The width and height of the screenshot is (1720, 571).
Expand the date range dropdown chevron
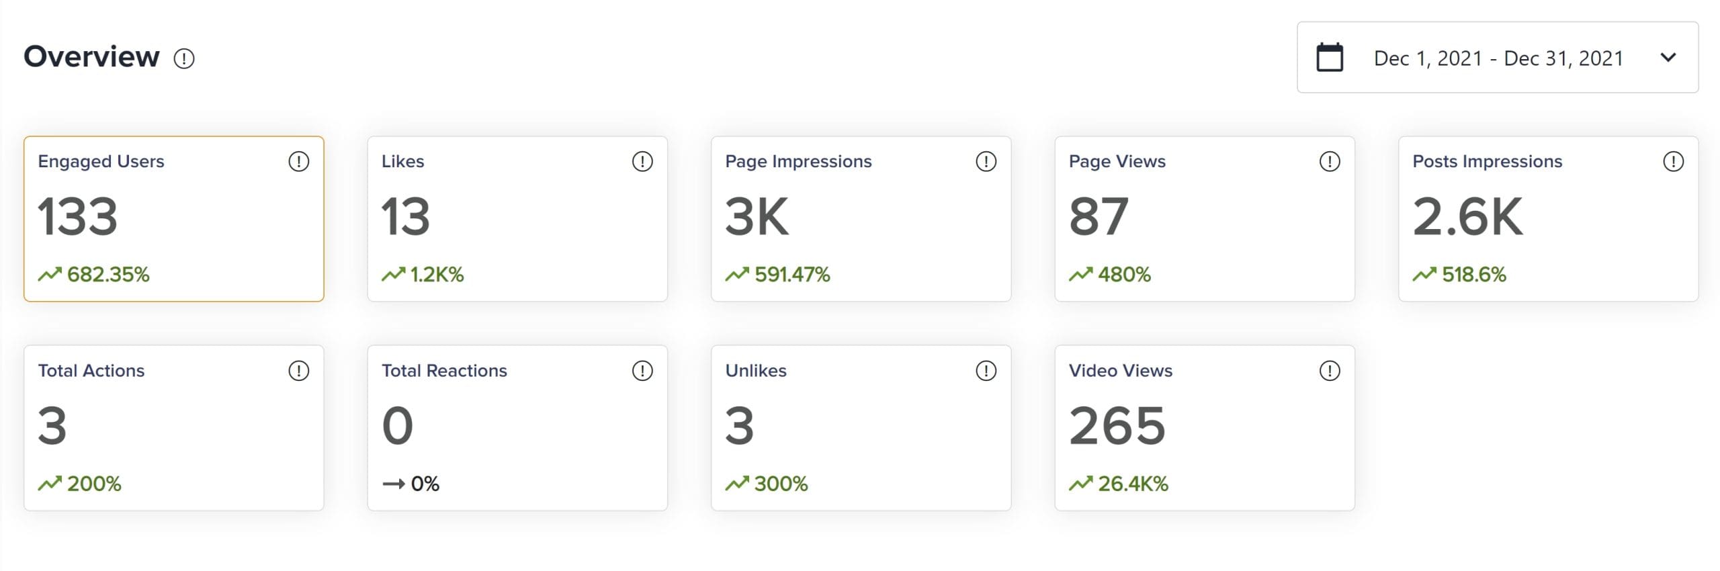1668,58
